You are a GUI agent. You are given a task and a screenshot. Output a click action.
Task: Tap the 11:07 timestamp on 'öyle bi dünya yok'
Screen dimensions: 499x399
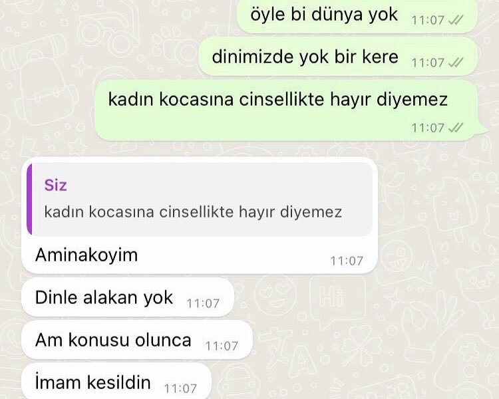click(428, 21)
